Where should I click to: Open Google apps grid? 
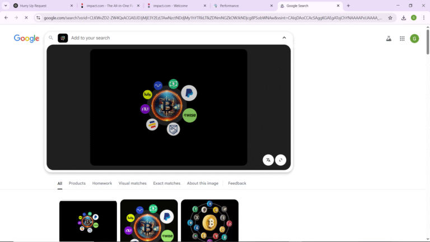click(x=402, y=39)
